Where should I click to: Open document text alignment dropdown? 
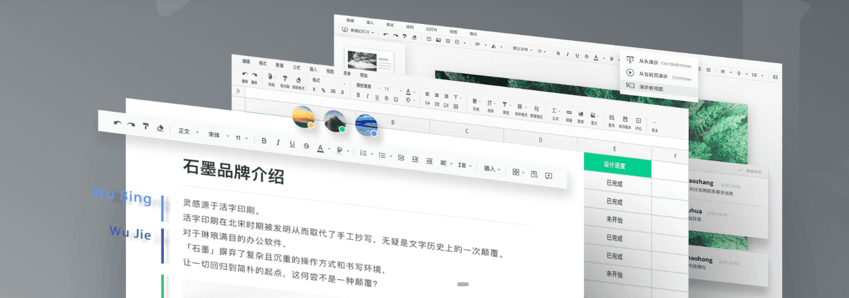446,163
